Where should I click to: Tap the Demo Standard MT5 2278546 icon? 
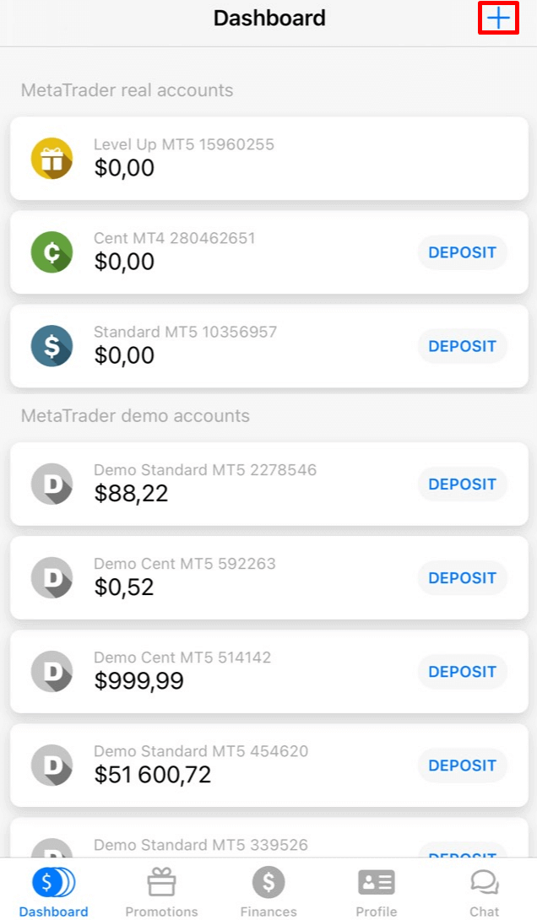point(52,484)
